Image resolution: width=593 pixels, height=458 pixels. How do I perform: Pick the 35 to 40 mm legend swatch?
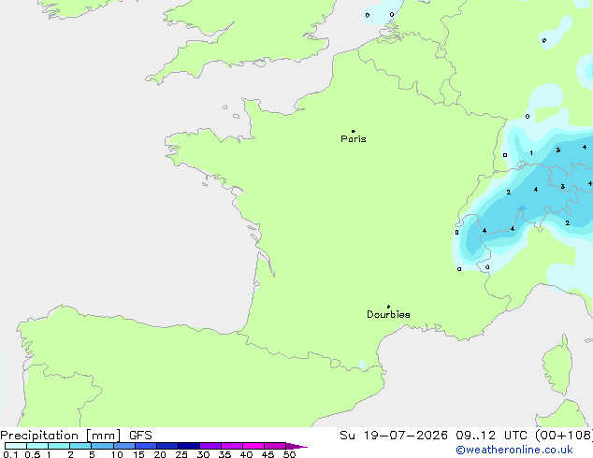[231, 446]
